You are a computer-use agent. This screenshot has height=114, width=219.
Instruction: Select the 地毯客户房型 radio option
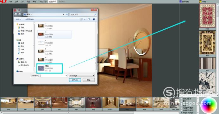[x=187, y=112]
